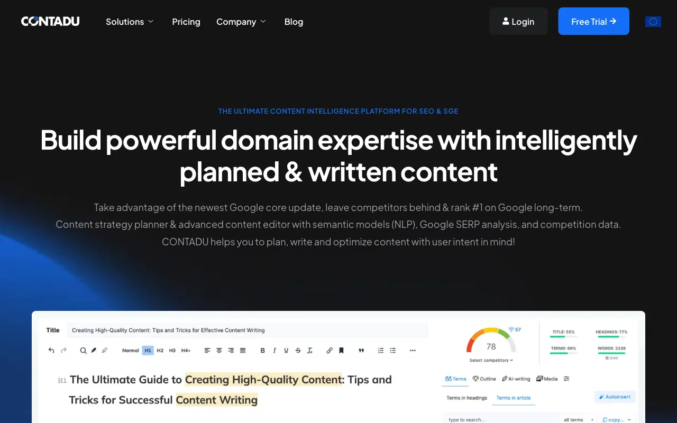The height and width of the screenshot is (423, 677).
Task: Apply the H3 heading style
Action: click(172, 350)
